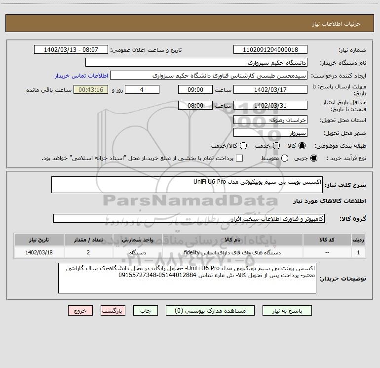Screen dimensions: 380x368
Task: Click the remaining days field showing 4
Action: (x=142, y=89)
